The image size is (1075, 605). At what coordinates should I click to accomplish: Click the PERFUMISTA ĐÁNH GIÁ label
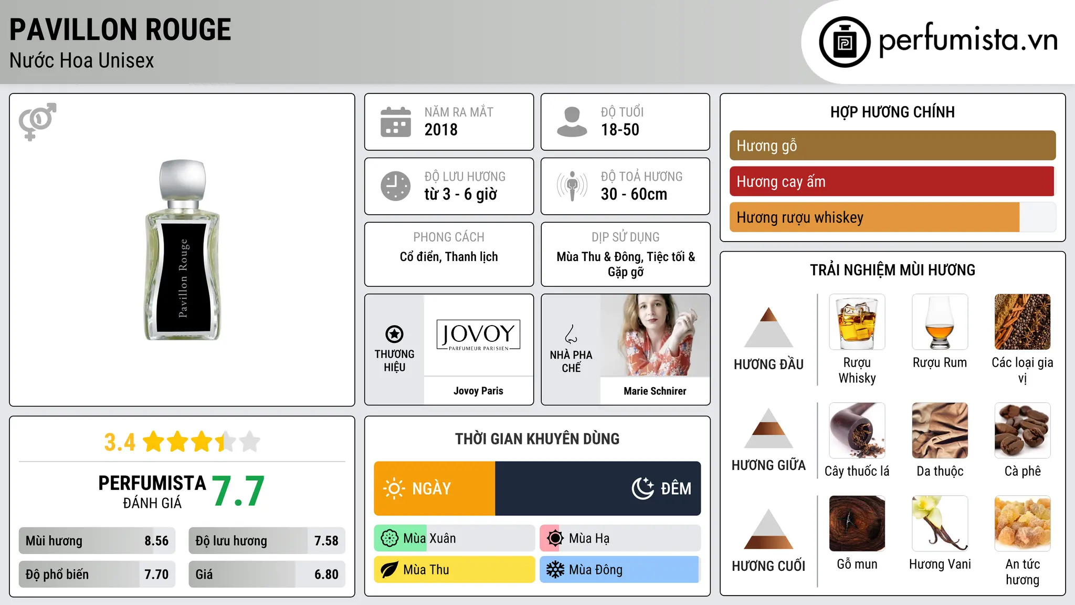(x=152, y=492)
